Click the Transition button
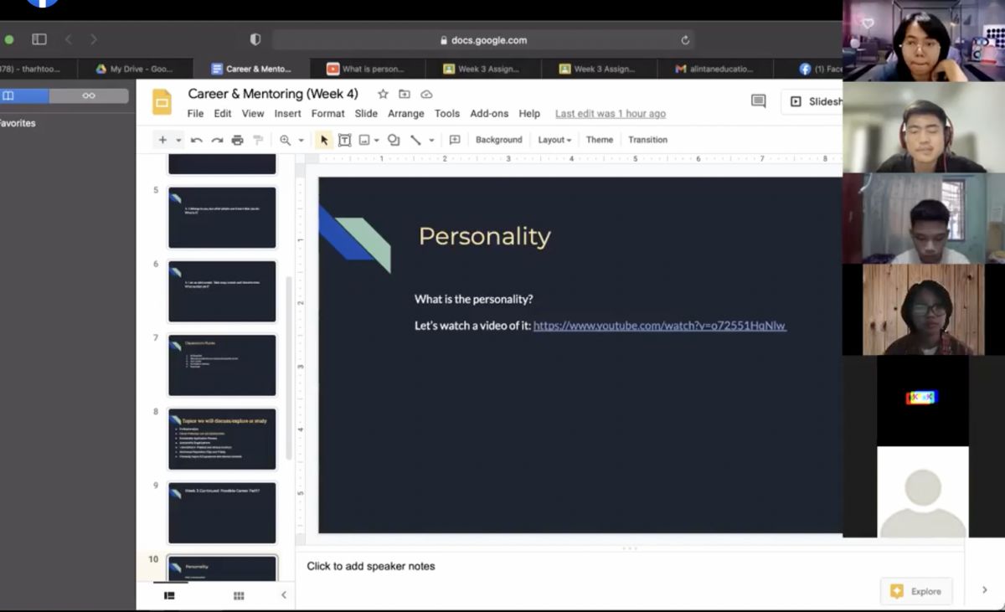The width and height of the screenshot is (1005, 612). coord(647,140)
